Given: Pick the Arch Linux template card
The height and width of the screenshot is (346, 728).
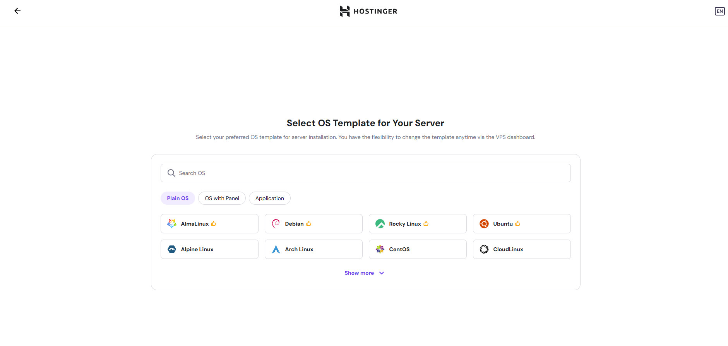Looking at the screenshot, I should [x=313, y=249].
